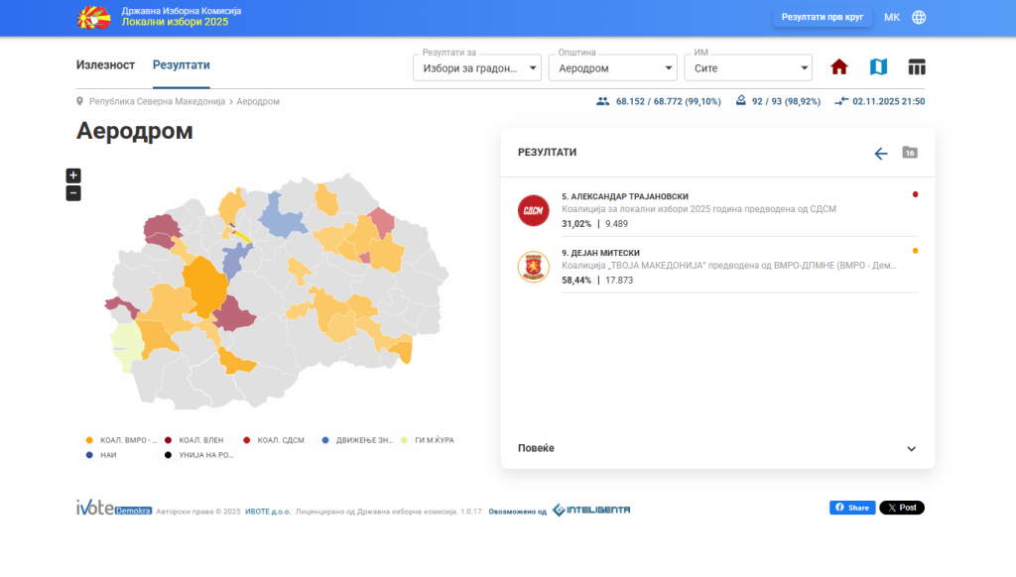Open the table view icon
The image size is (1016, 577).
(917, 67)
